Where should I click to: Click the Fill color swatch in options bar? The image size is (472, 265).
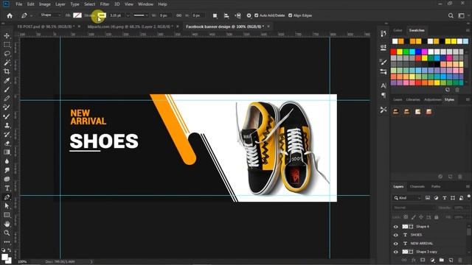[77, 15]
